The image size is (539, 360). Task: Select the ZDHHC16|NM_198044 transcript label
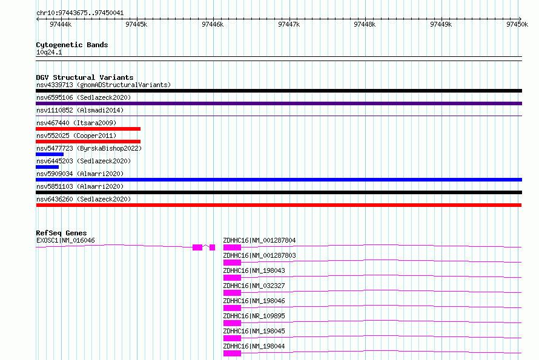coord(254,346)
